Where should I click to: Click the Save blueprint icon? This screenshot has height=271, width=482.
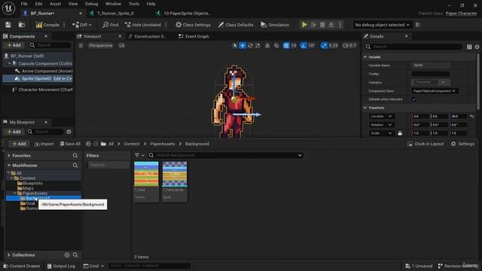8,25
